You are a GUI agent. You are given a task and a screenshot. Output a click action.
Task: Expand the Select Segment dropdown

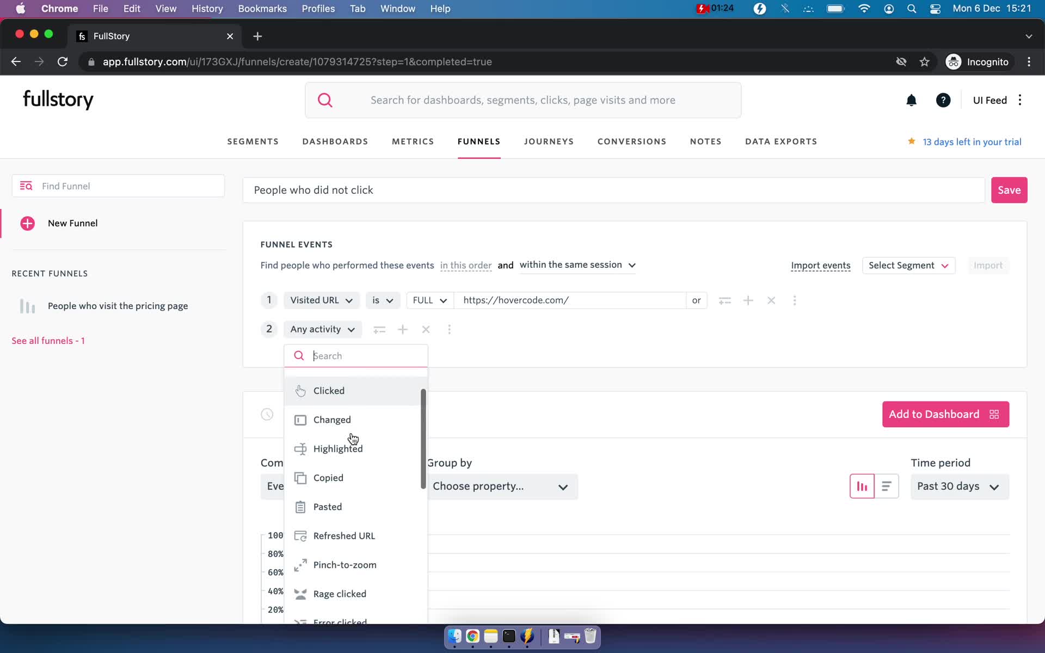tap(907, 265)
